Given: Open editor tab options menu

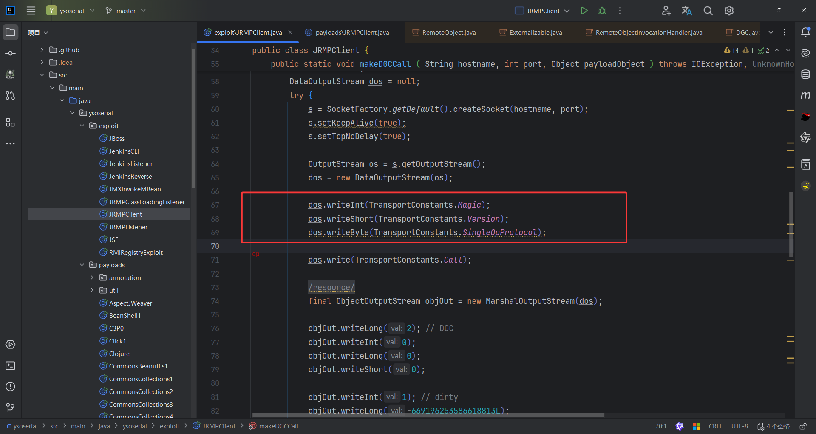Looking at the screenshot, I should 785,32.
